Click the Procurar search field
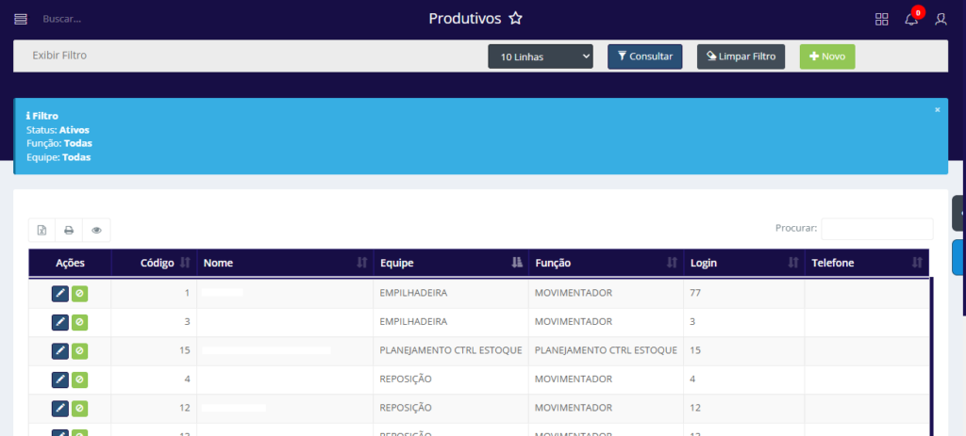 876,229
